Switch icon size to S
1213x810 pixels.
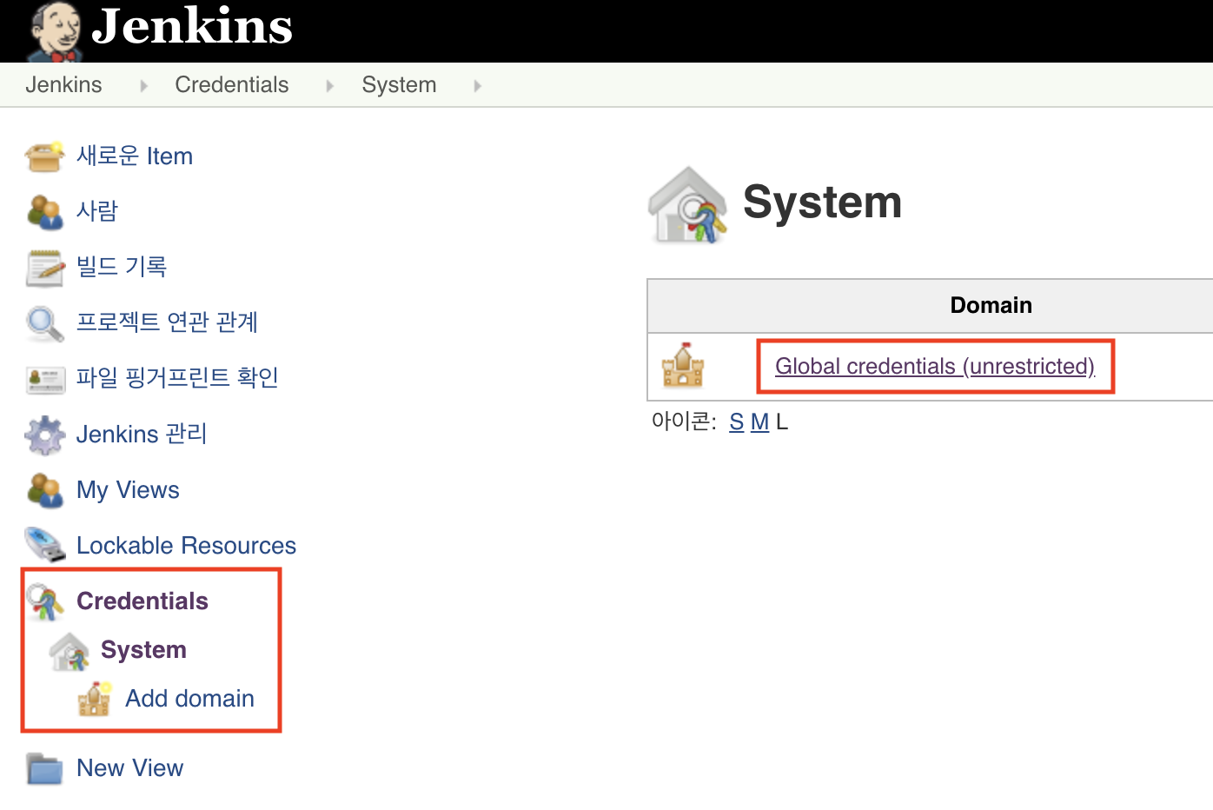737,422
